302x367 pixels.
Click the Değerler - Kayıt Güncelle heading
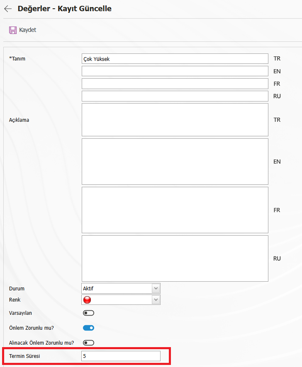click(64, 9)
